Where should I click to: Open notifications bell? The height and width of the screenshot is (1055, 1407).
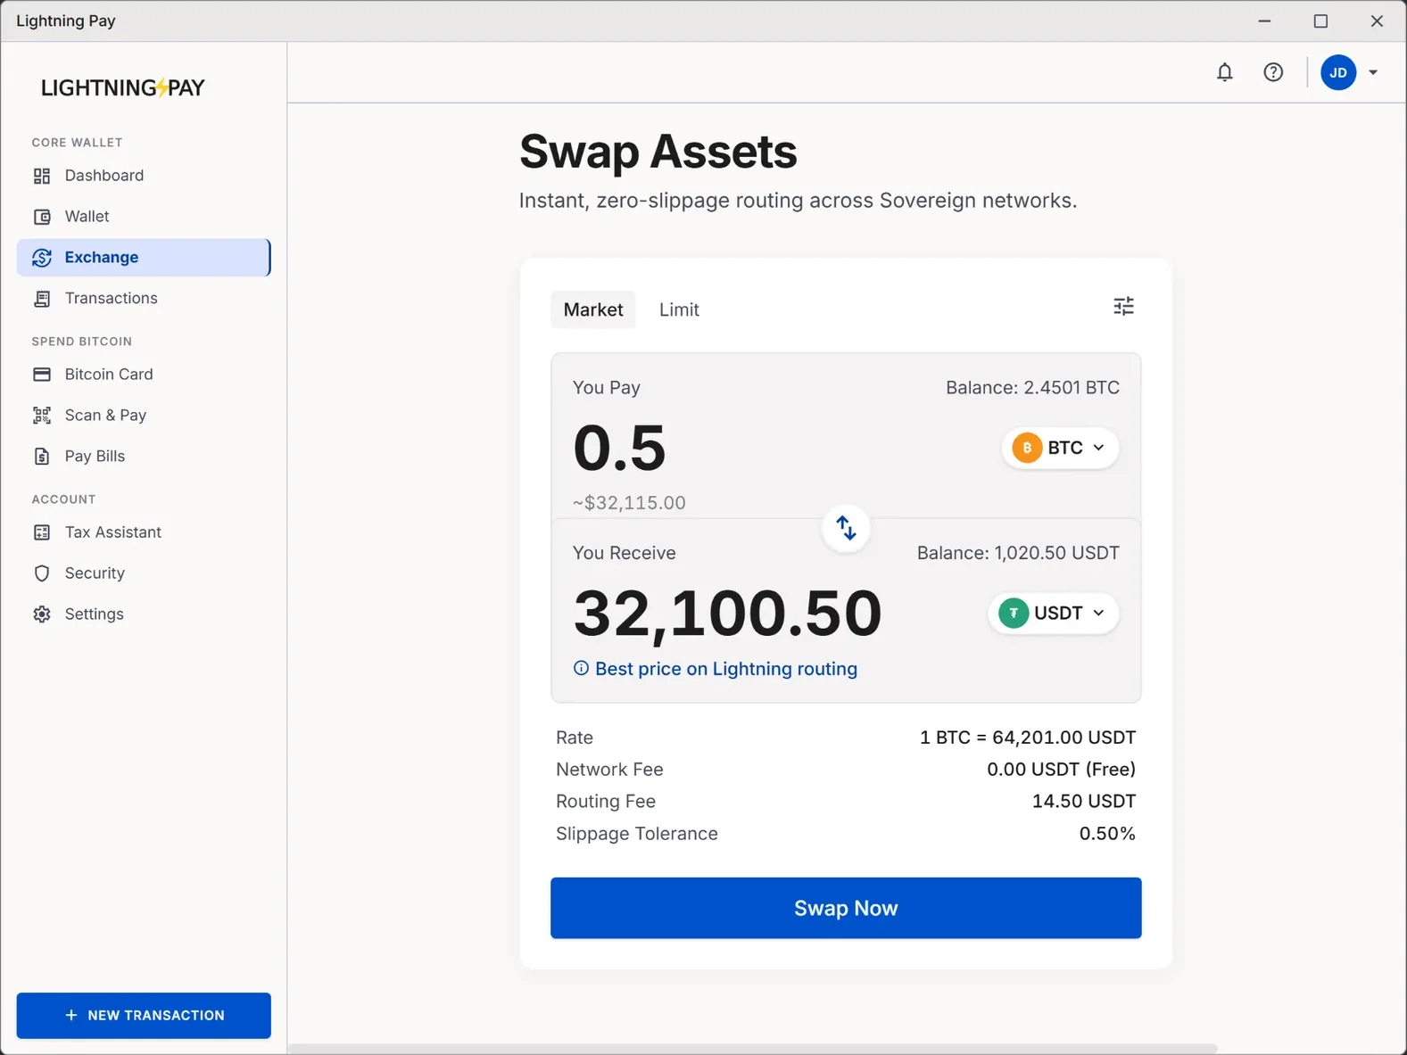pyautogui.click(x=1225, y=72)
